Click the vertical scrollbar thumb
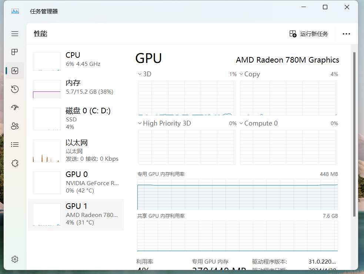The image size is (364, 274). pyautogui.click(x=354, y=134)
